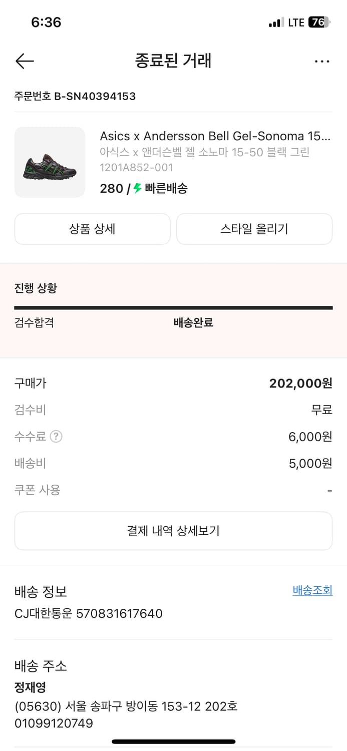This screenshot has width=347, height=751.
Task: Tap the fee help question mark icon
Action: tap(56, 437)
